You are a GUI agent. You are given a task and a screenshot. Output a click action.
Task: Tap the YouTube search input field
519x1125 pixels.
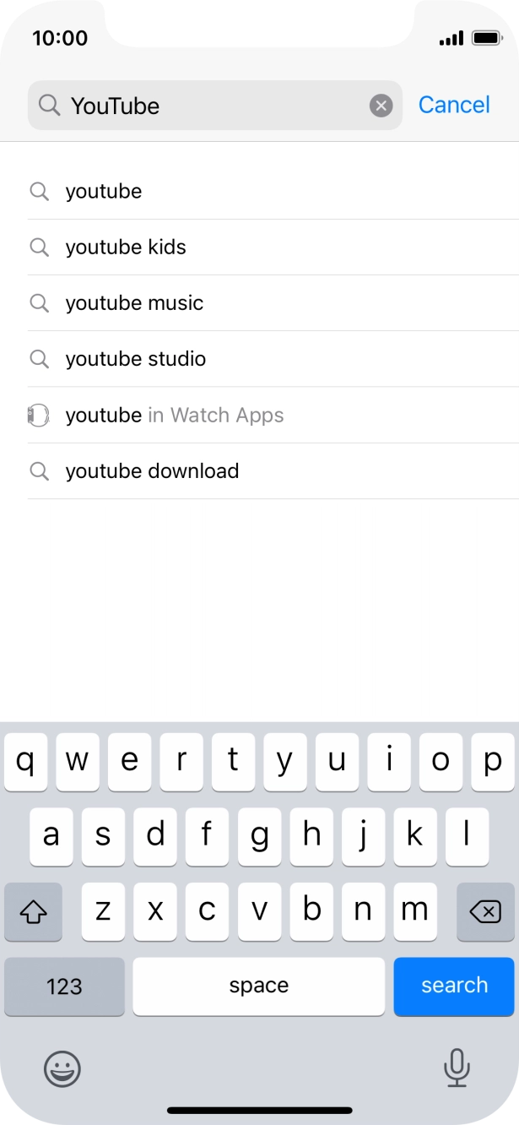[x=211, y=105]
